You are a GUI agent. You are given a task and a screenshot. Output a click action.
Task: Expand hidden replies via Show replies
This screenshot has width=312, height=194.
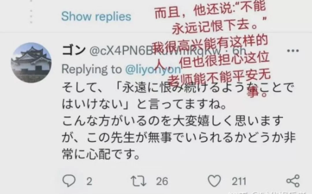pos(96,16)
